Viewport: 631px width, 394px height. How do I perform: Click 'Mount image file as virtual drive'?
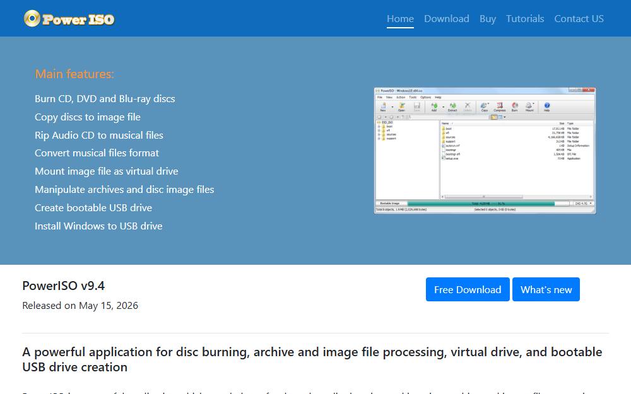[x=106, y=171]
